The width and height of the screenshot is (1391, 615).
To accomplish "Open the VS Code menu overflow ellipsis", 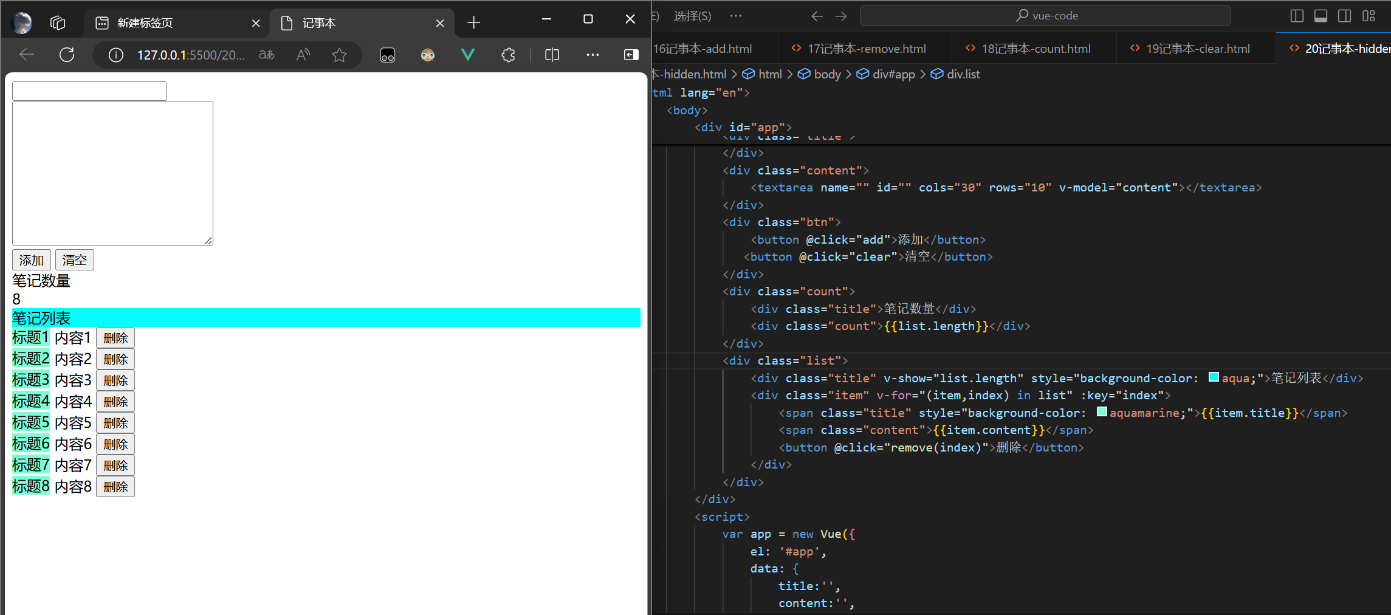I will tap(736, 16).
